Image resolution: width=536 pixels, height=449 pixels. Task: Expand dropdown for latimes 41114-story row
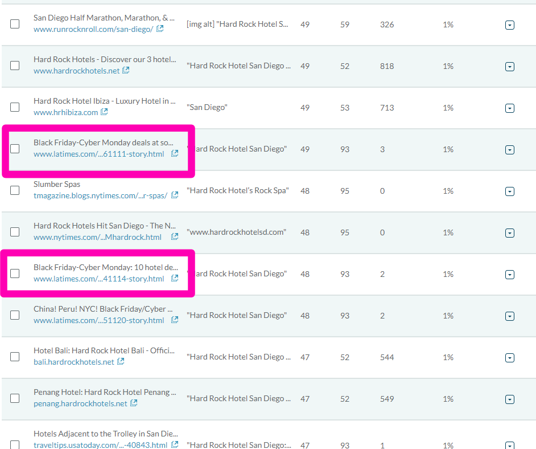[510, 275]
